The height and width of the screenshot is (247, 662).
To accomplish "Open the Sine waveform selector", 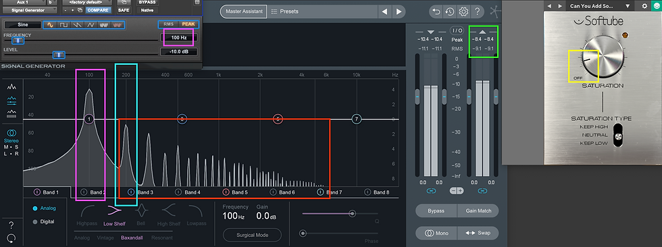I will click(23, 25).
